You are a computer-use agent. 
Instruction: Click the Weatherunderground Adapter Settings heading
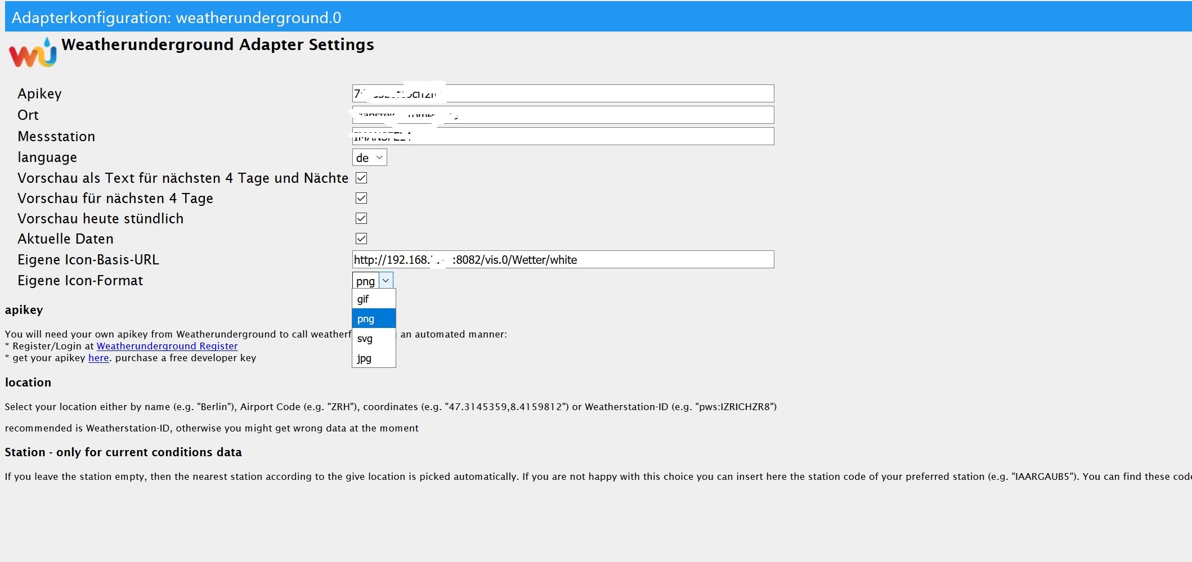(218, 44)
